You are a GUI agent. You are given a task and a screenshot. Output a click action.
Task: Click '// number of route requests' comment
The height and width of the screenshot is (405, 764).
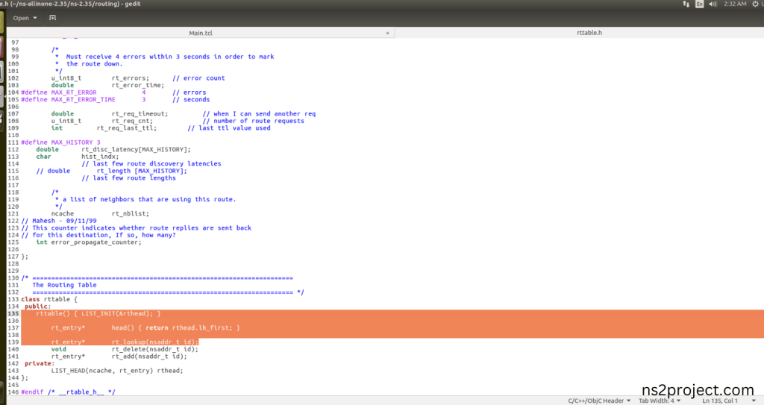click(254, 121)
